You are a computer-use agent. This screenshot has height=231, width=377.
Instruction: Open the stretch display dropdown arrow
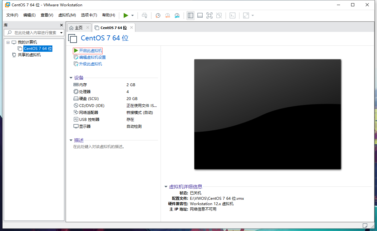coord(253,15)
